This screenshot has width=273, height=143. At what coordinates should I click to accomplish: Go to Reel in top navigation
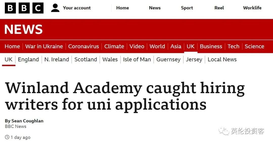tap(219, 8)
